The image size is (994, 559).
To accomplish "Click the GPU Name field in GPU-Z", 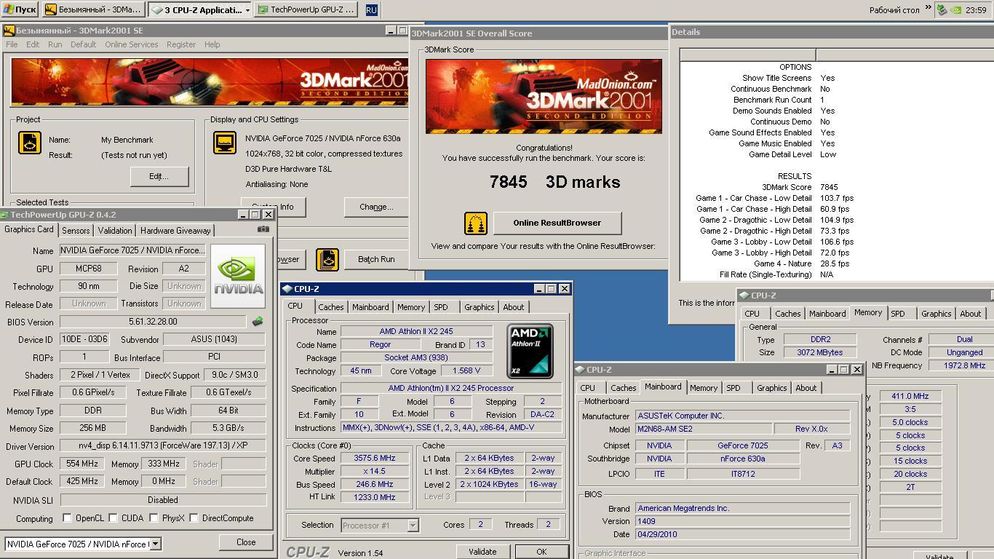I will [x=133, y=250].
